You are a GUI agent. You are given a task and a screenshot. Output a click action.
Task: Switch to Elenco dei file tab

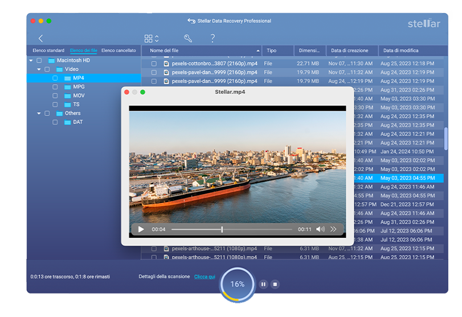(83, 51)
